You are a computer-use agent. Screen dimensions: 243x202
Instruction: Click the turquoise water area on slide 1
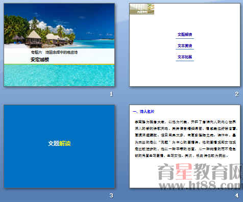click(x=59, y=75)
